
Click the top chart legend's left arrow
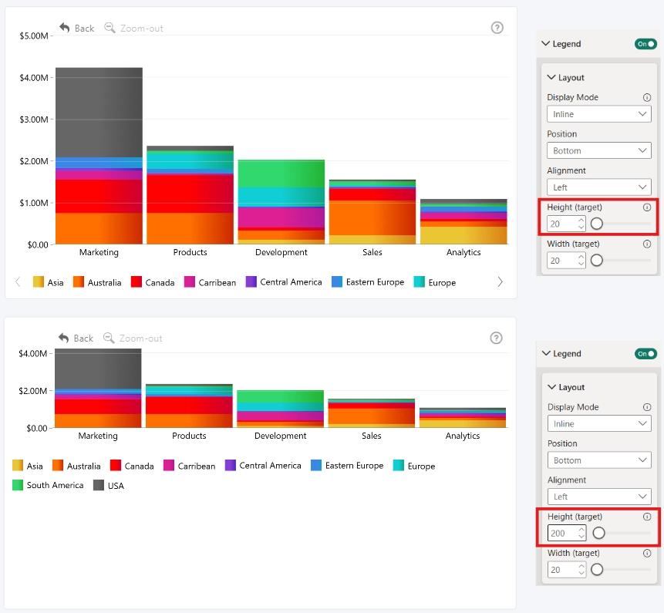tap(18, 282)
